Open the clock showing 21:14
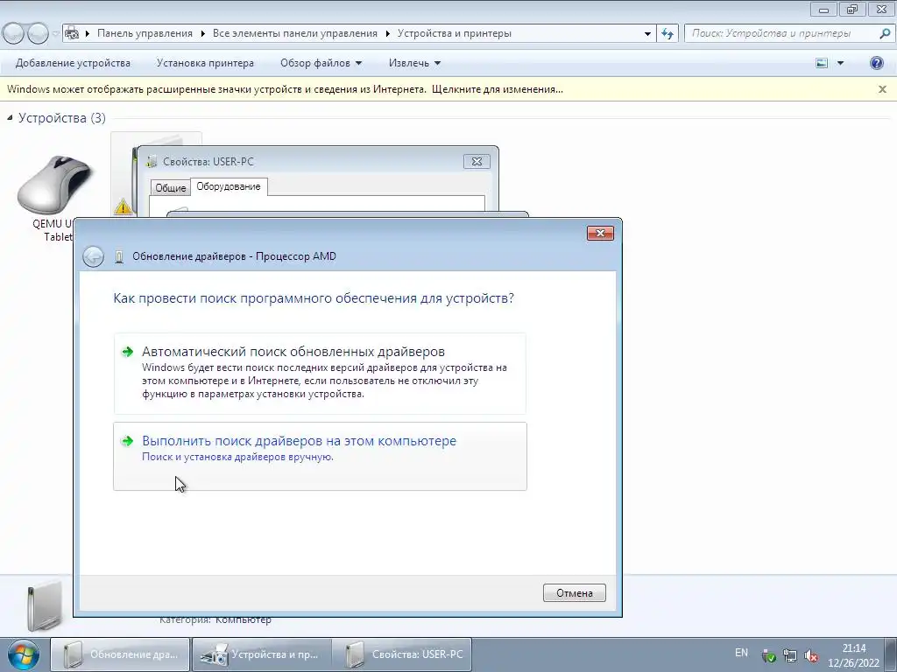The width and height of the screenshot is (897, 672). pyautogui.click(x=853, y=655)
